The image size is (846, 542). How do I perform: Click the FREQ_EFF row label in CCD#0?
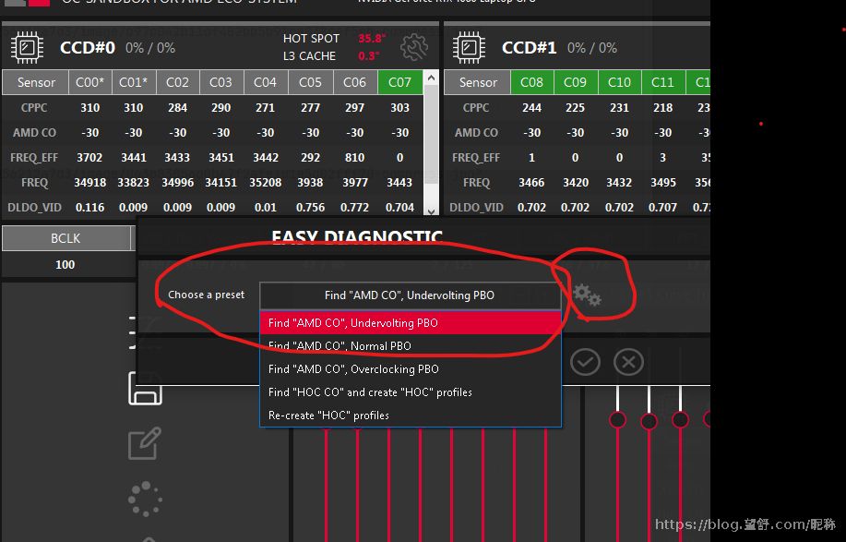(x=34, y=158)
